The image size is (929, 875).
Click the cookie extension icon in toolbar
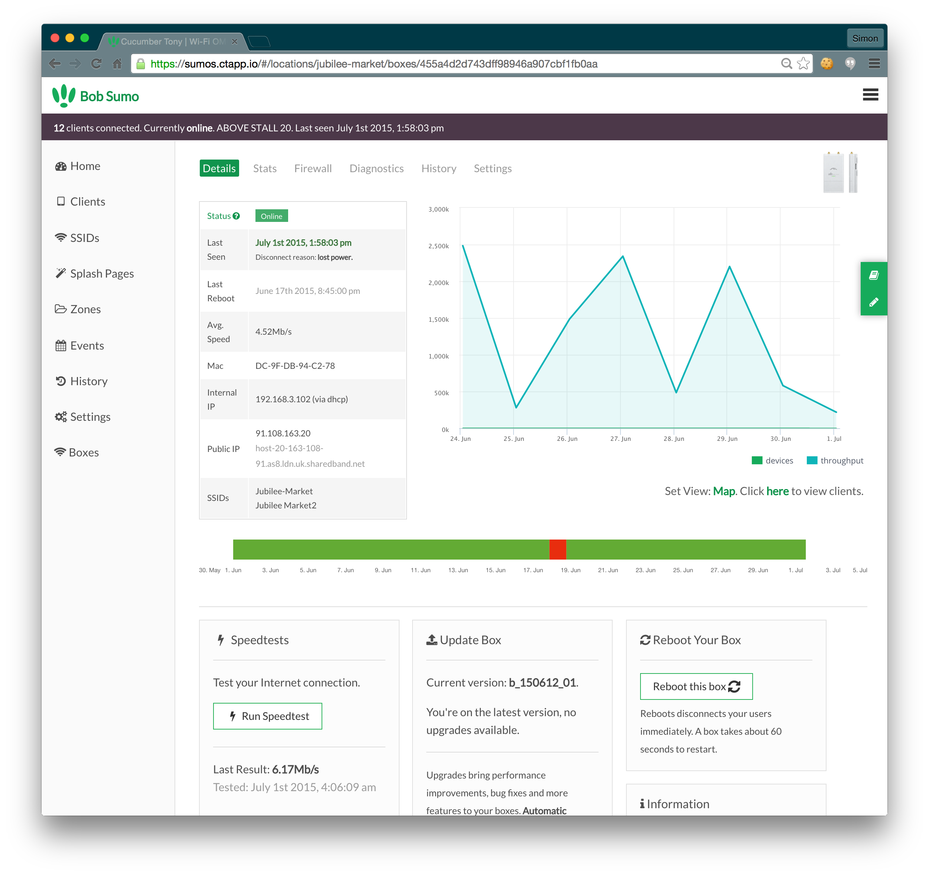click(x=827, y=63)
